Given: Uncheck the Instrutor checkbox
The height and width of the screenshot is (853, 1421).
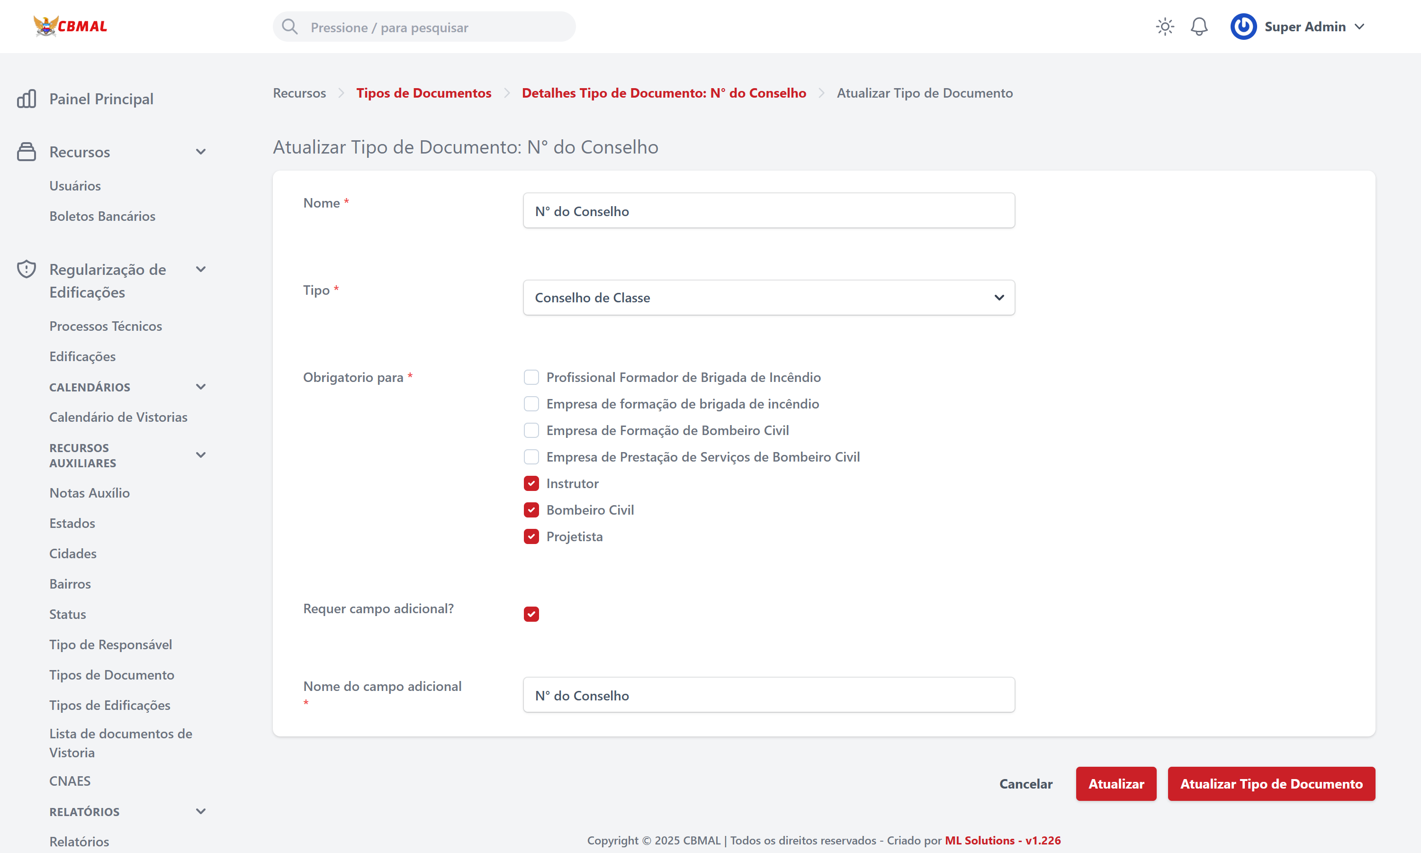Looking at the screenshot, I should [x=531, y=483].
